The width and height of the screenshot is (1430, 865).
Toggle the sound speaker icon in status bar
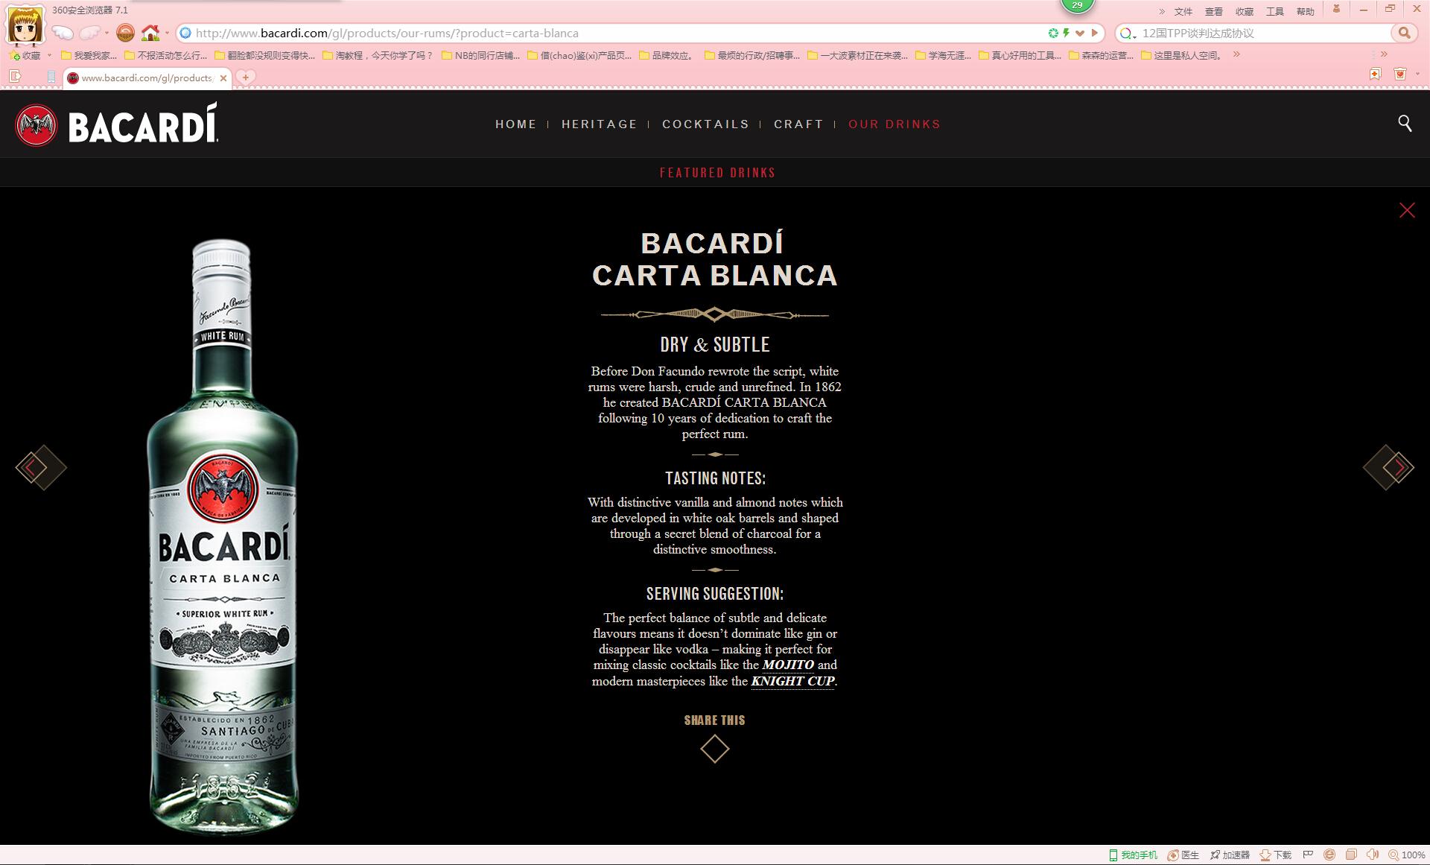point(1372,855)
